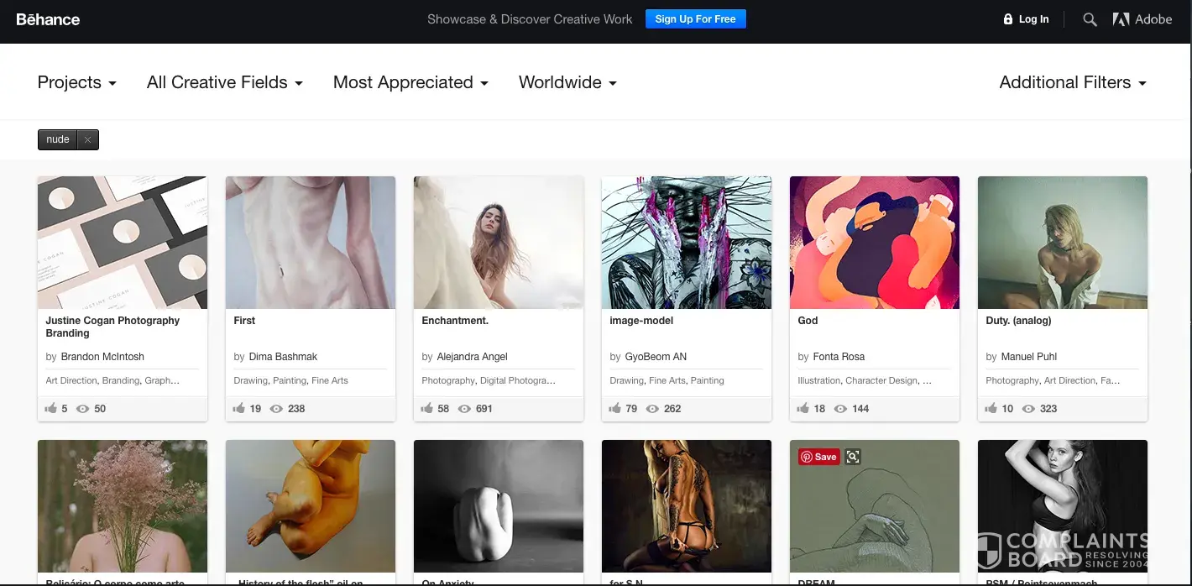Open the Most Appreciated sort dropdown

410,82
